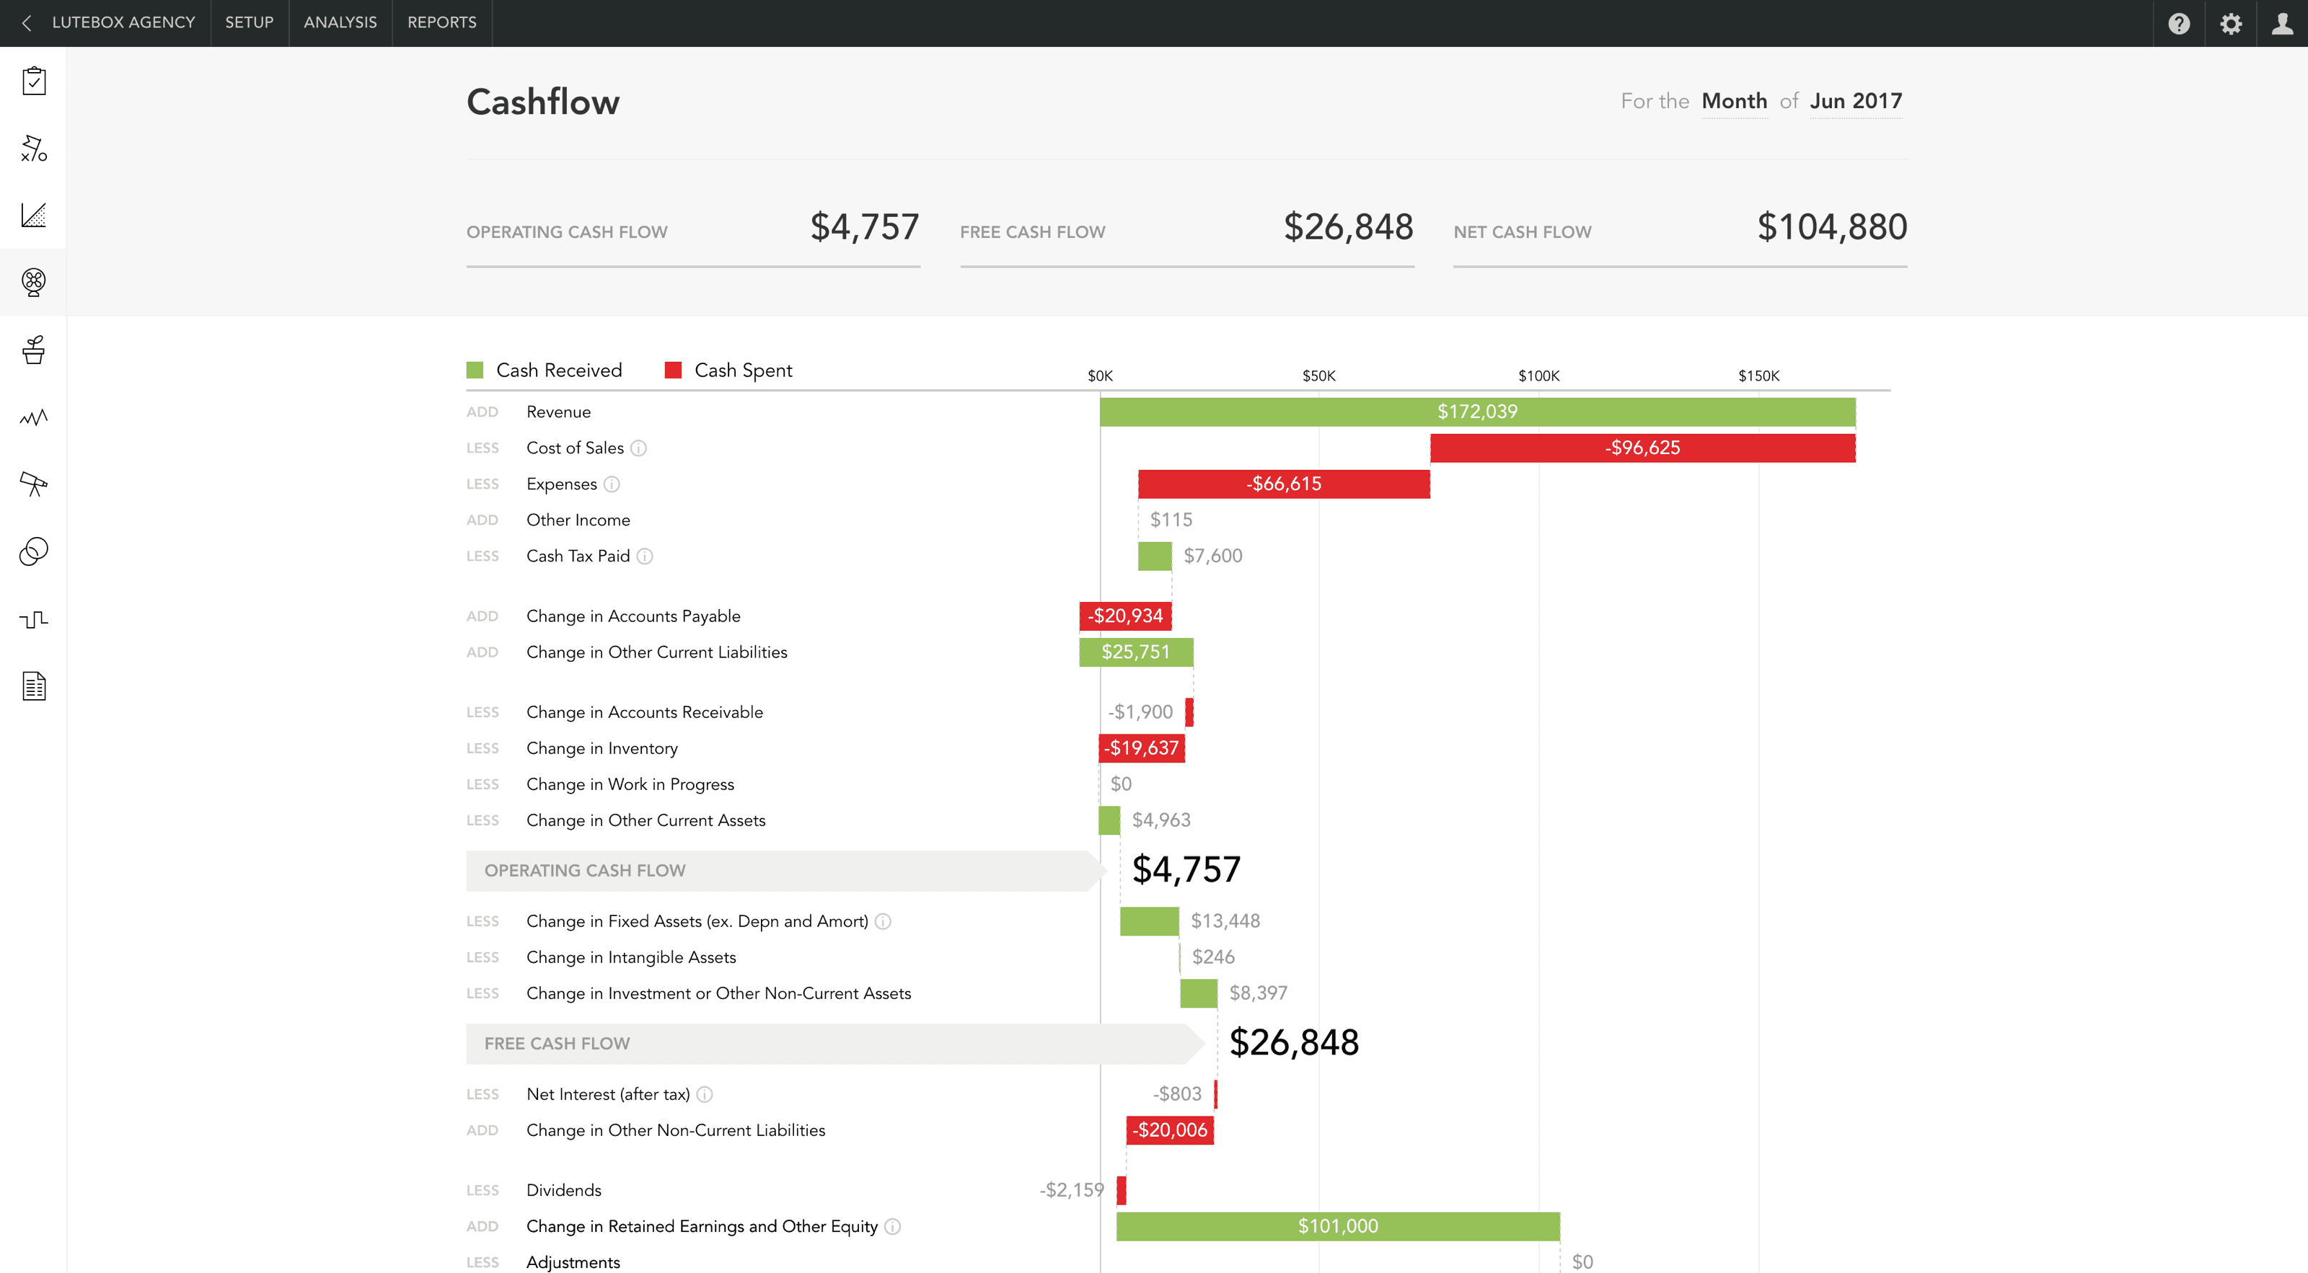2308x1273 pixels.
Task: Go back via Lutebox Agency arrow
Action: [x=27, y=23]
